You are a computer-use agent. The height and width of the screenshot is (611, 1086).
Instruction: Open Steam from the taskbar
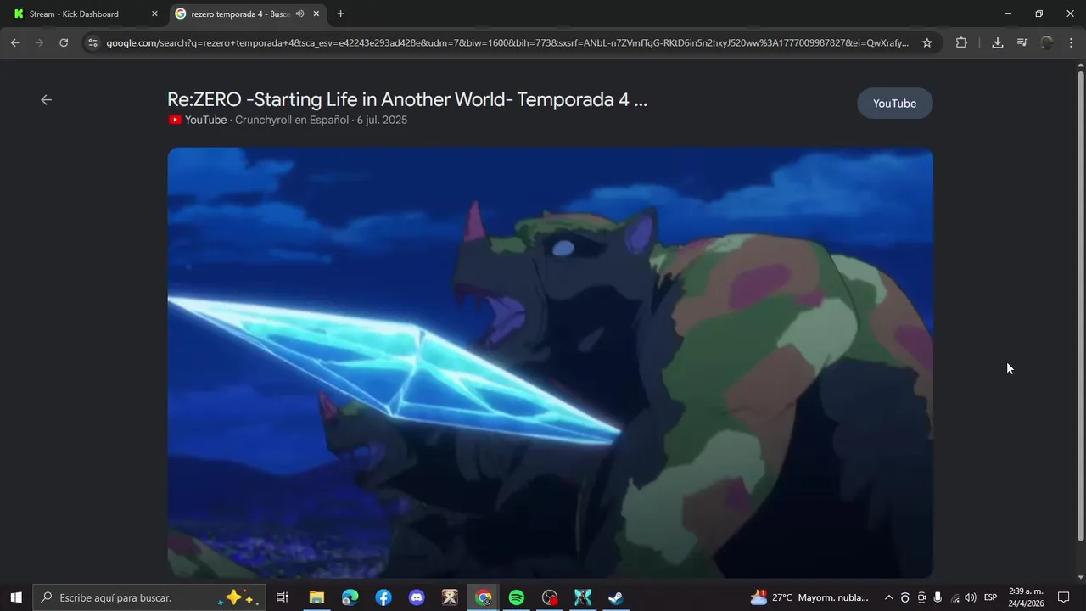coord(616,597)
